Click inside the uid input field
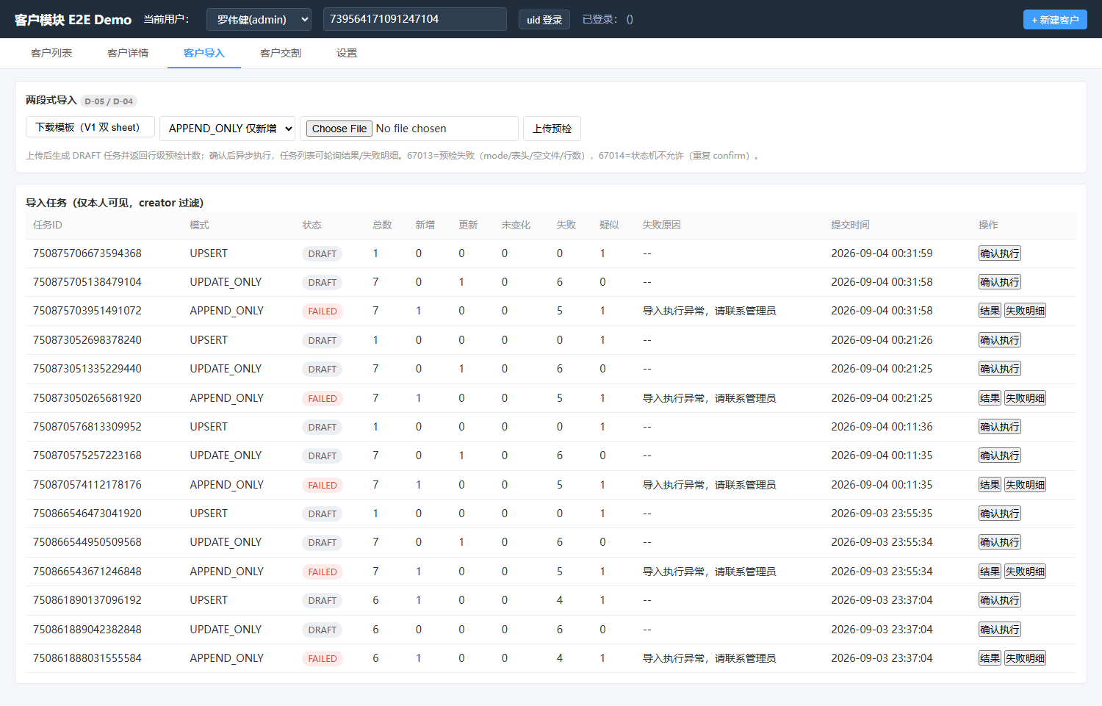 click(415, 19)
